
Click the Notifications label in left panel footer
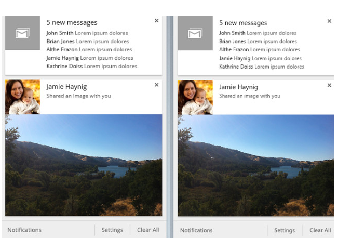(x=24, y=230)
